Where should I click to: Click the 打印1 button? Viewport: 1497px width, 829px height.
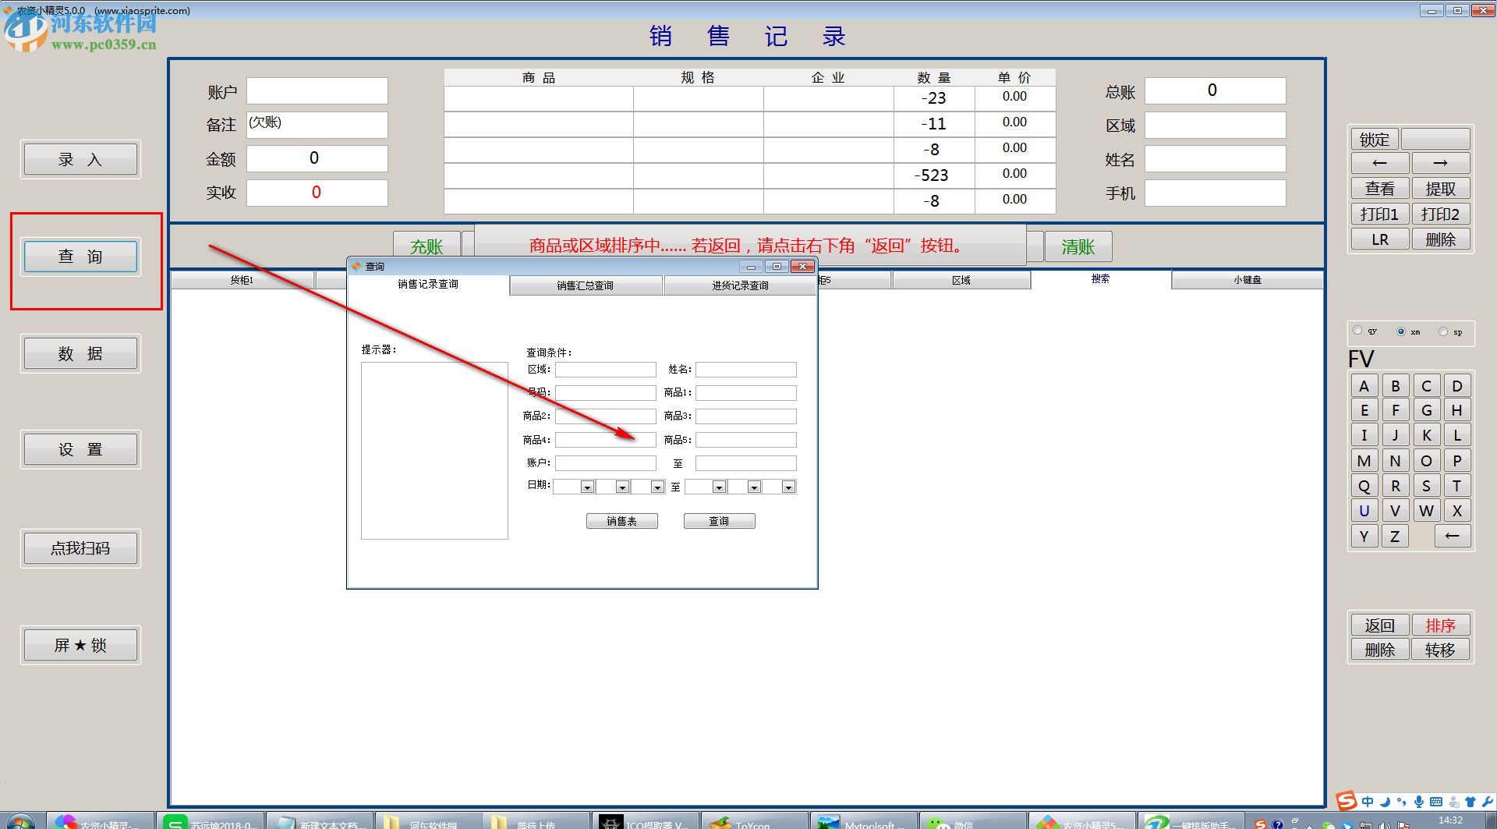1379,214
